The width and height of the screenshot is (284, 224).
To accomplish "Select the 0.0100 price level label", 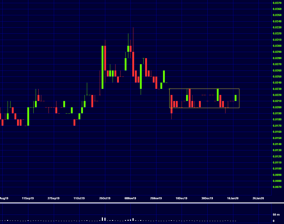I will point(277,169).
